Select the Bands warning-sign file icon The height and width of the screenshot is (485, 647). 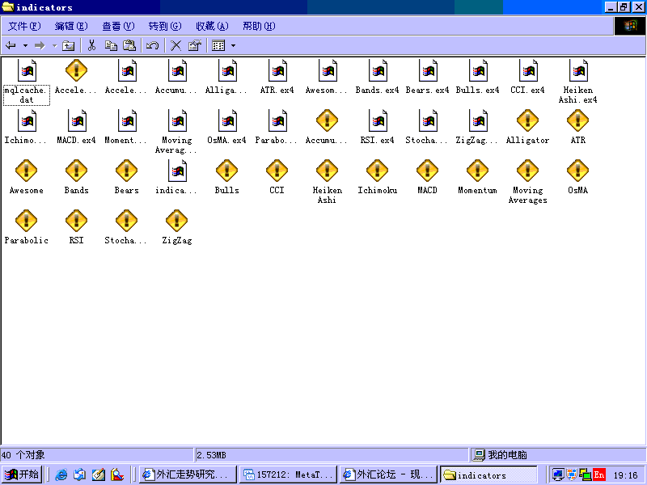point(76,171)
